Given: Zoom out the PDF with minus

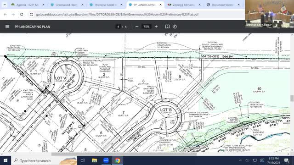Looking at the screenshot, I should point(137,27).
